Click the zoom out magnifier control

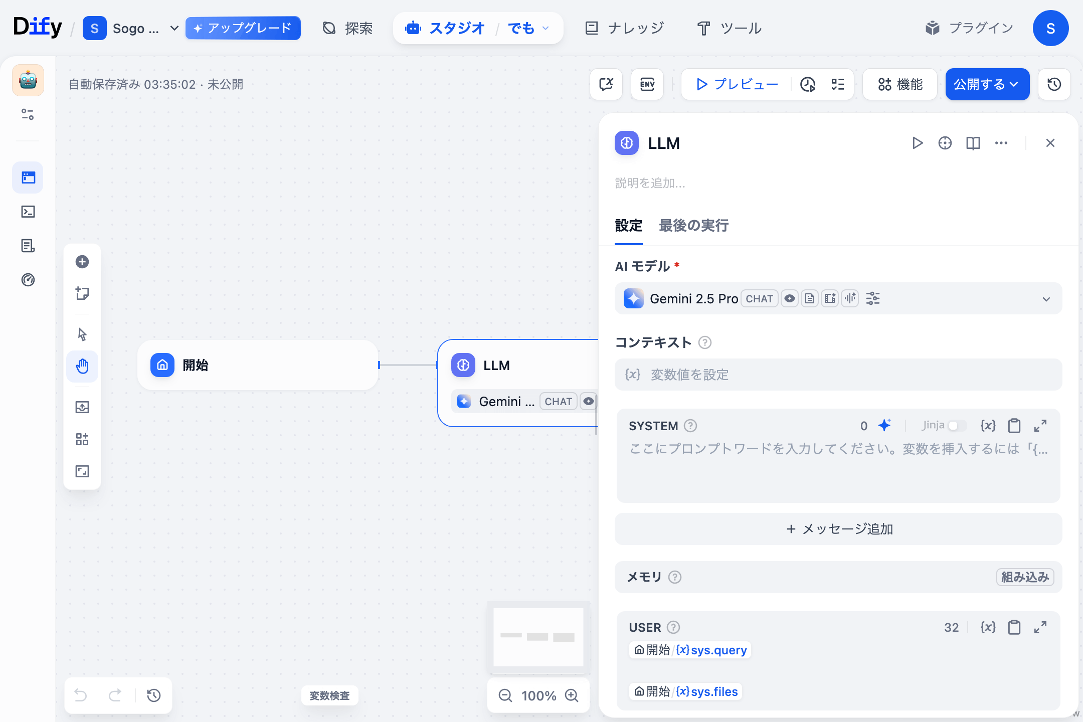point(505,695)
